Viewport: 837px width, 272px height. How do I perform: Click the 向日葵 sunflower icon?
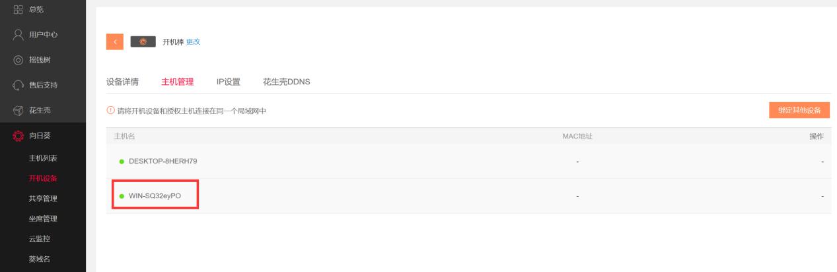pyautogui.click(x=17, y=136)
